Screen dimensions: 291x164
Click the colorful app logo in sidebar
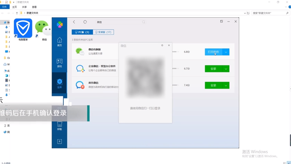60,25
